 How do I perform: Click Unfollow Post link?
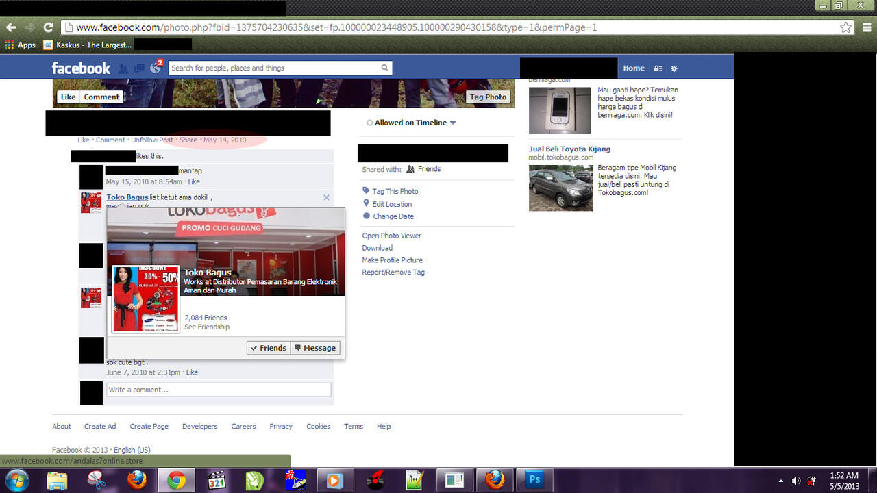click(152, 140)
